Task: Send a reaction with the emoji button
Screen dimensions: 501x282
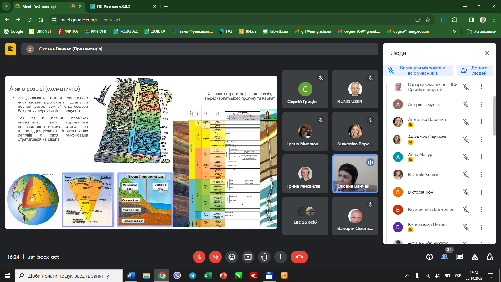Action: (x=232, y=257)
